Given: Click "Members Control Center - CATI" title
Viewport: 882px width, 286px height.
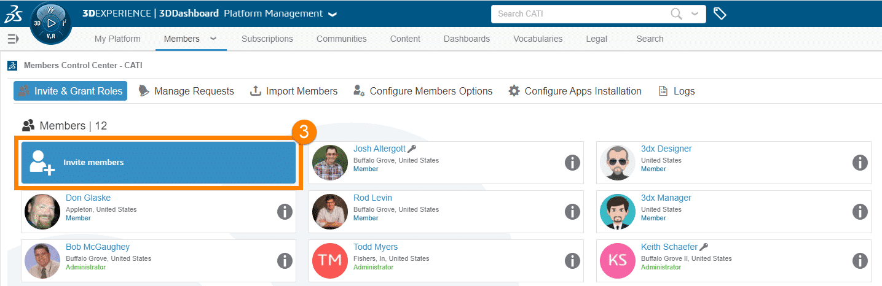Looking at the screenshot, I should coord(83,65).
